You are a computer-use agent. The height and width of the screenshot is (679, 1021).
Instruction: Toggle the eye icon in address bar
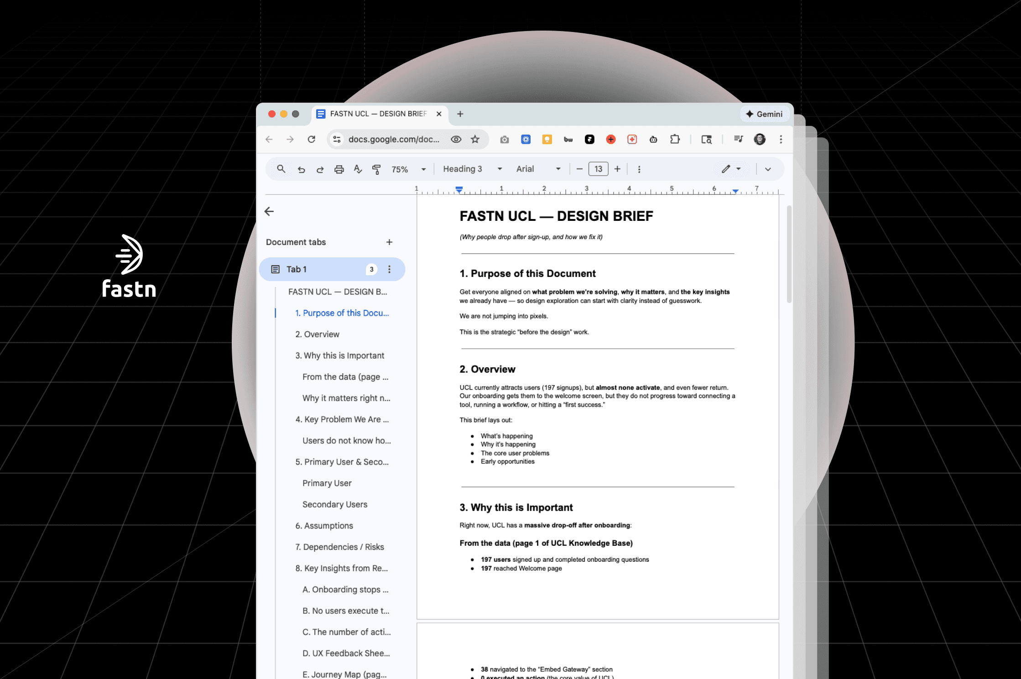click(456, 139)
